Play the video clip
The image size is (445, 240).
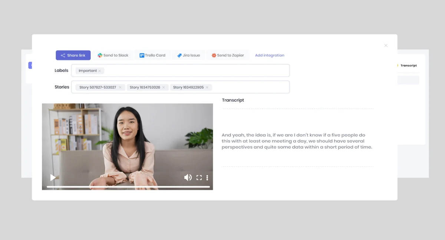(53, 178)
